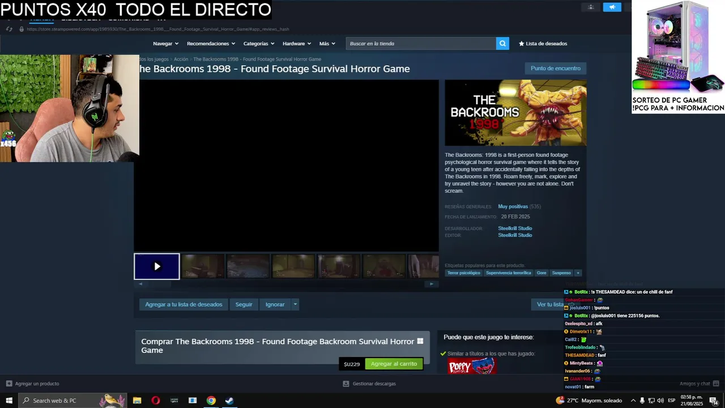
Task: Open Amigos y chat icon
Action: tap(717, 384)
